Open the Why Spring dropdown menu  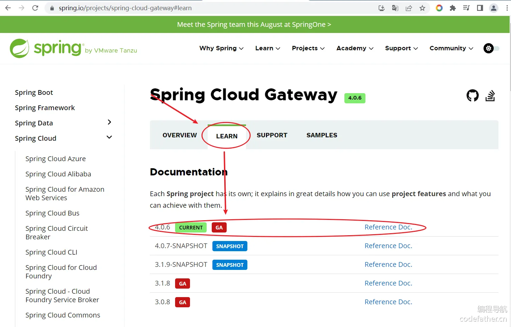point(222,48)
